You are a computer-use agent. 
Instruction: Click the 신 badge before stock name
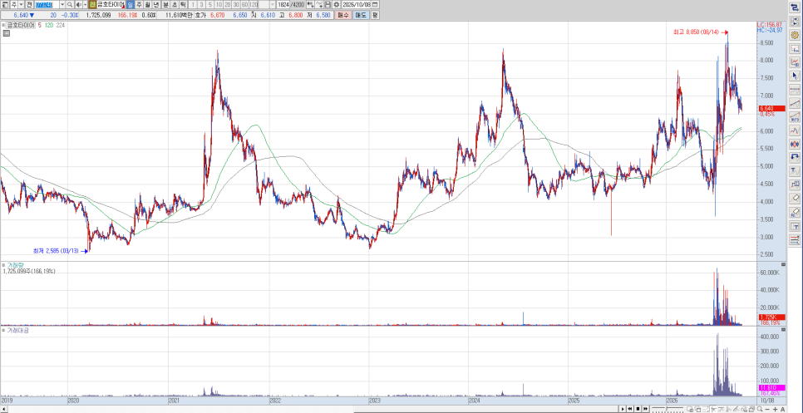point(92,4)
